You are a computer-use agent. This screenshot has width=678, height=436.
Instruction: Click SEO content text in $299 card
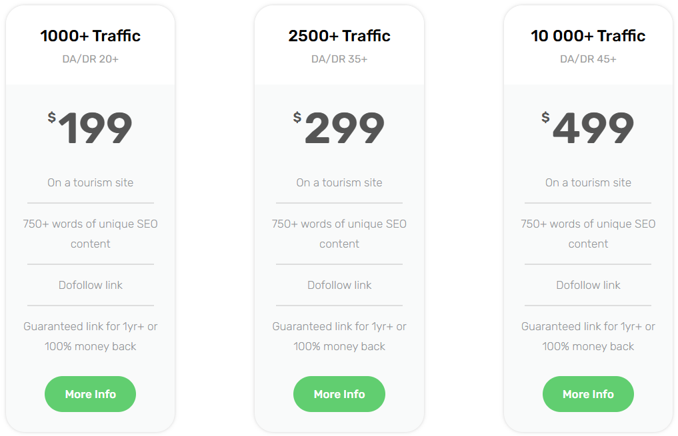[x=339, y=234]
